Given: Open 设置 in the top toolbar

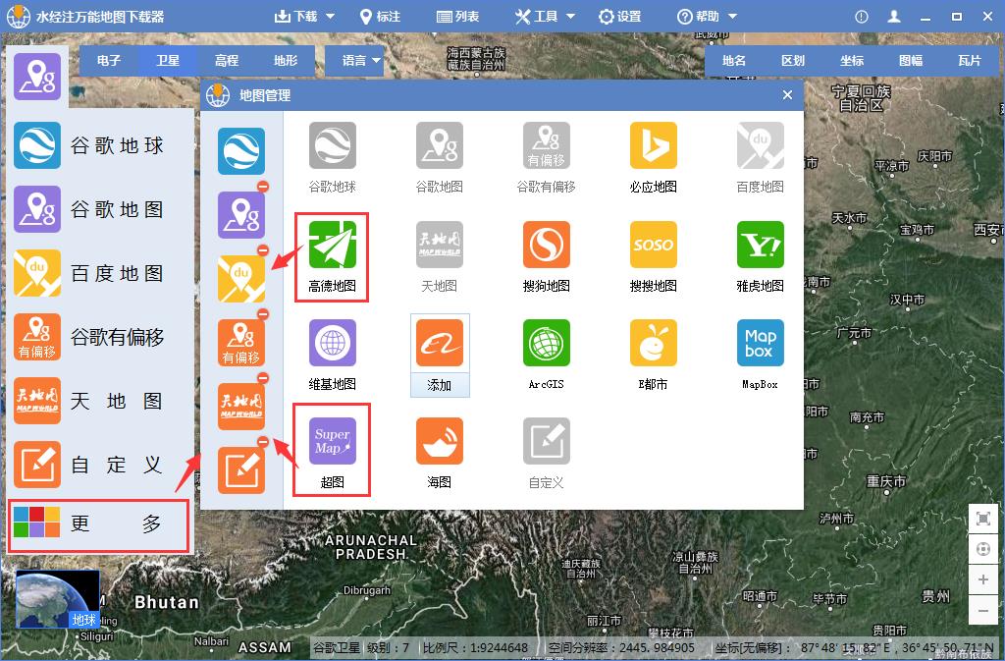Looking at the screenshot, I should (x=620, y=17).
